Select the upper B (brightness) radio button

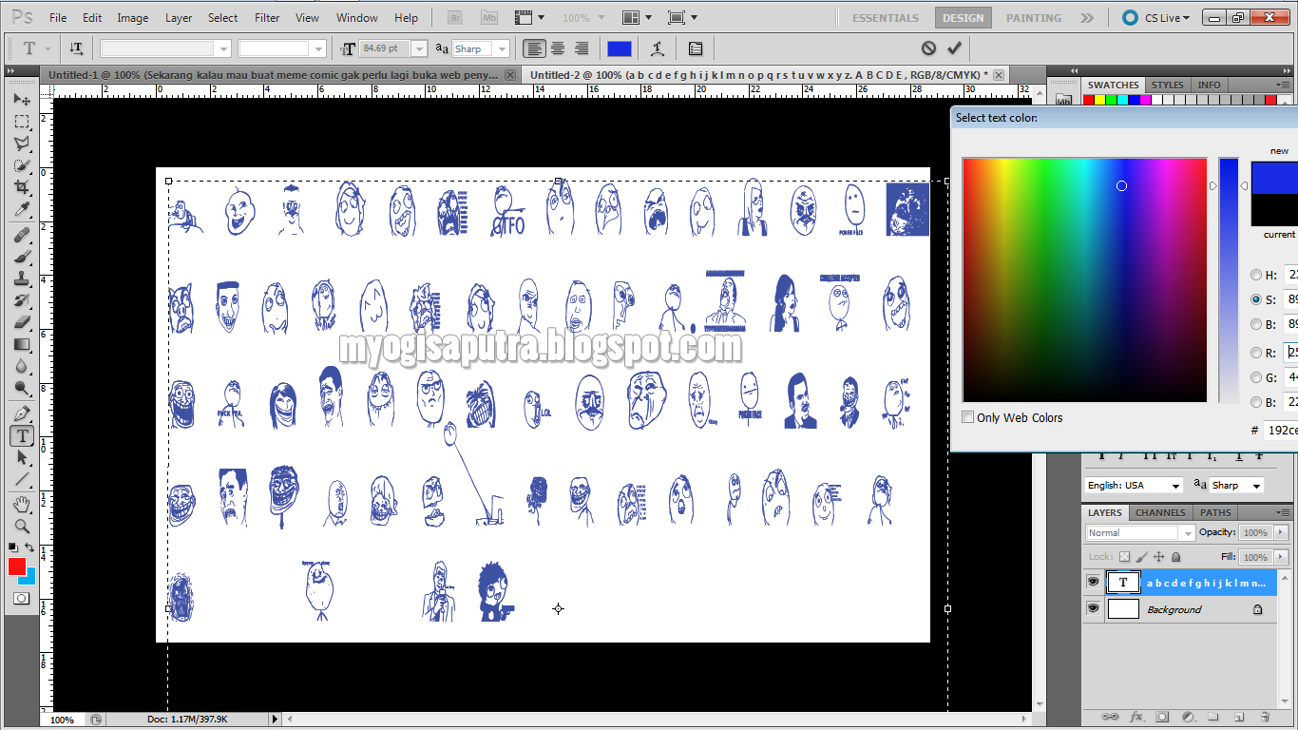tap(1256, 324)
